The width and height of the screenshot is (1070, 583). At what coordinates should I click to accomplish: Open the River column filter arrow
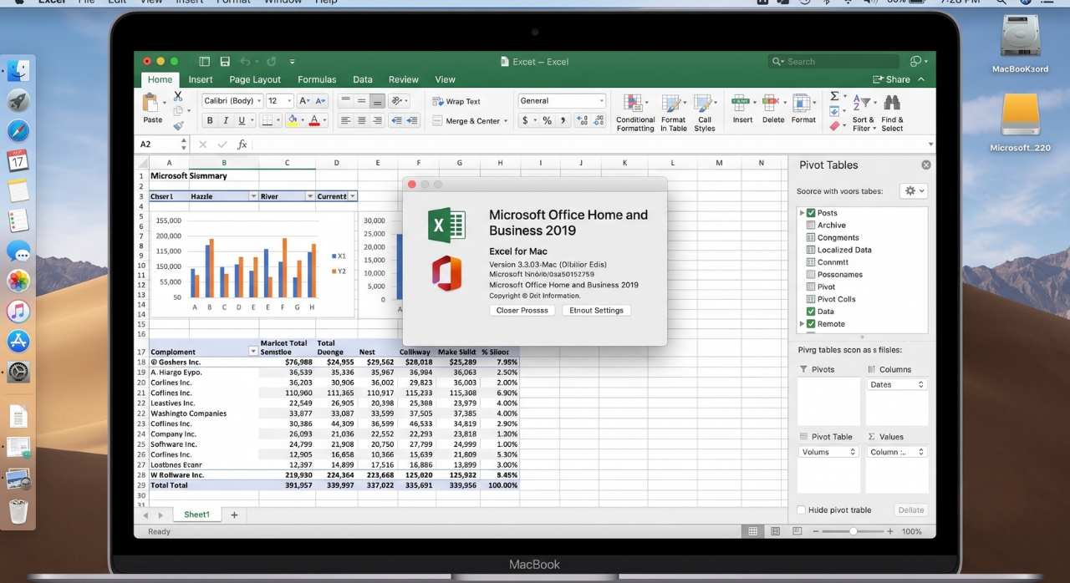click(309, 196)
